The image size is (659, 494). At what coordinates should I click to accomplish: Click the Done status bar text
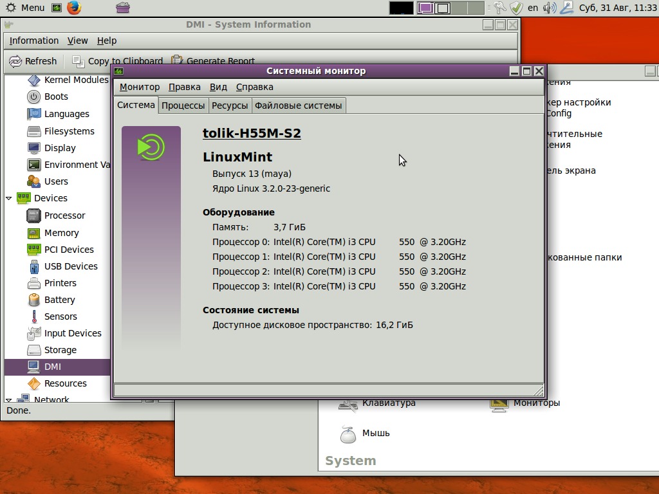(x=19, y=410)
